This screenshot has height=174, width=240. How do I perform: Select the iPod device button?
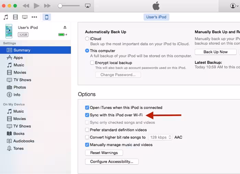point(47,17)
